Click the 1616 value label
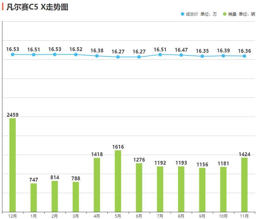Image resolution: width=257 pixels, height=219 pixels. 118,147
